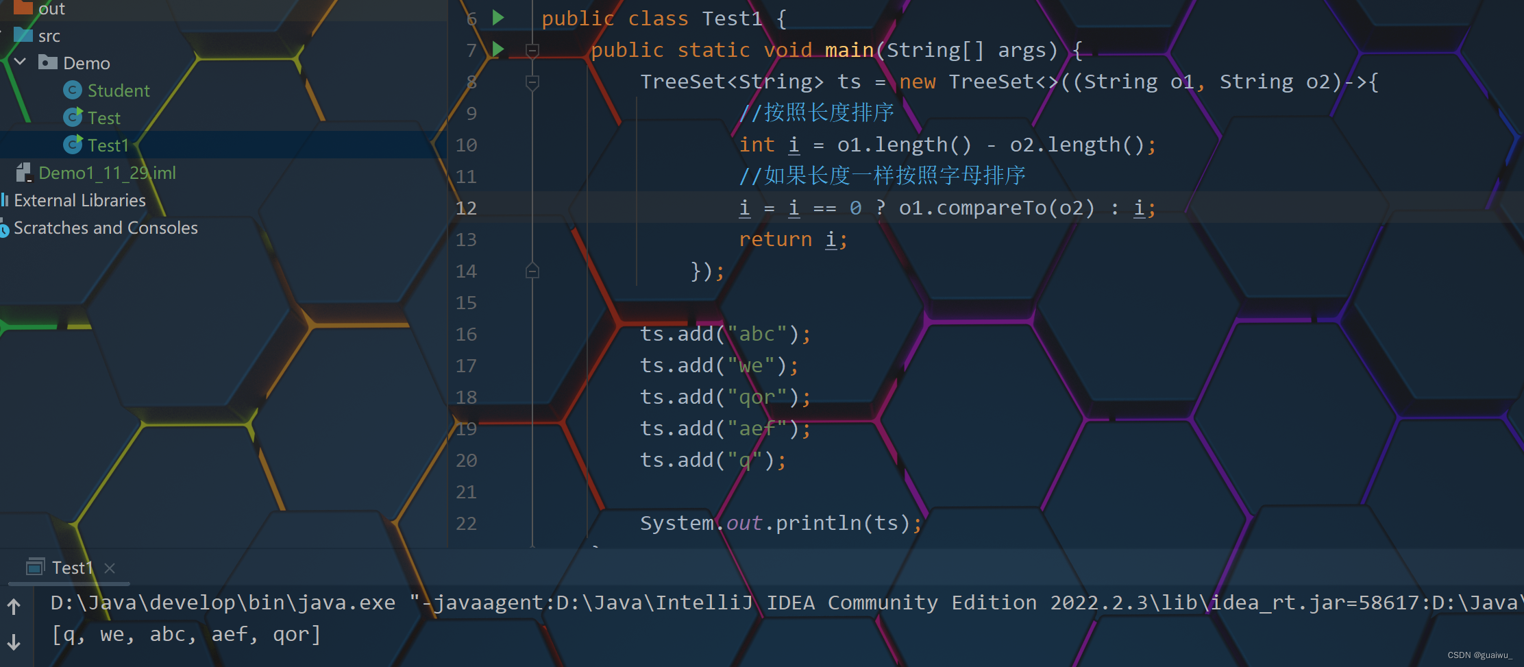Viewport: 1524px width, 667px height.
Task: Select the out folder
Action: tap(51, 9)
